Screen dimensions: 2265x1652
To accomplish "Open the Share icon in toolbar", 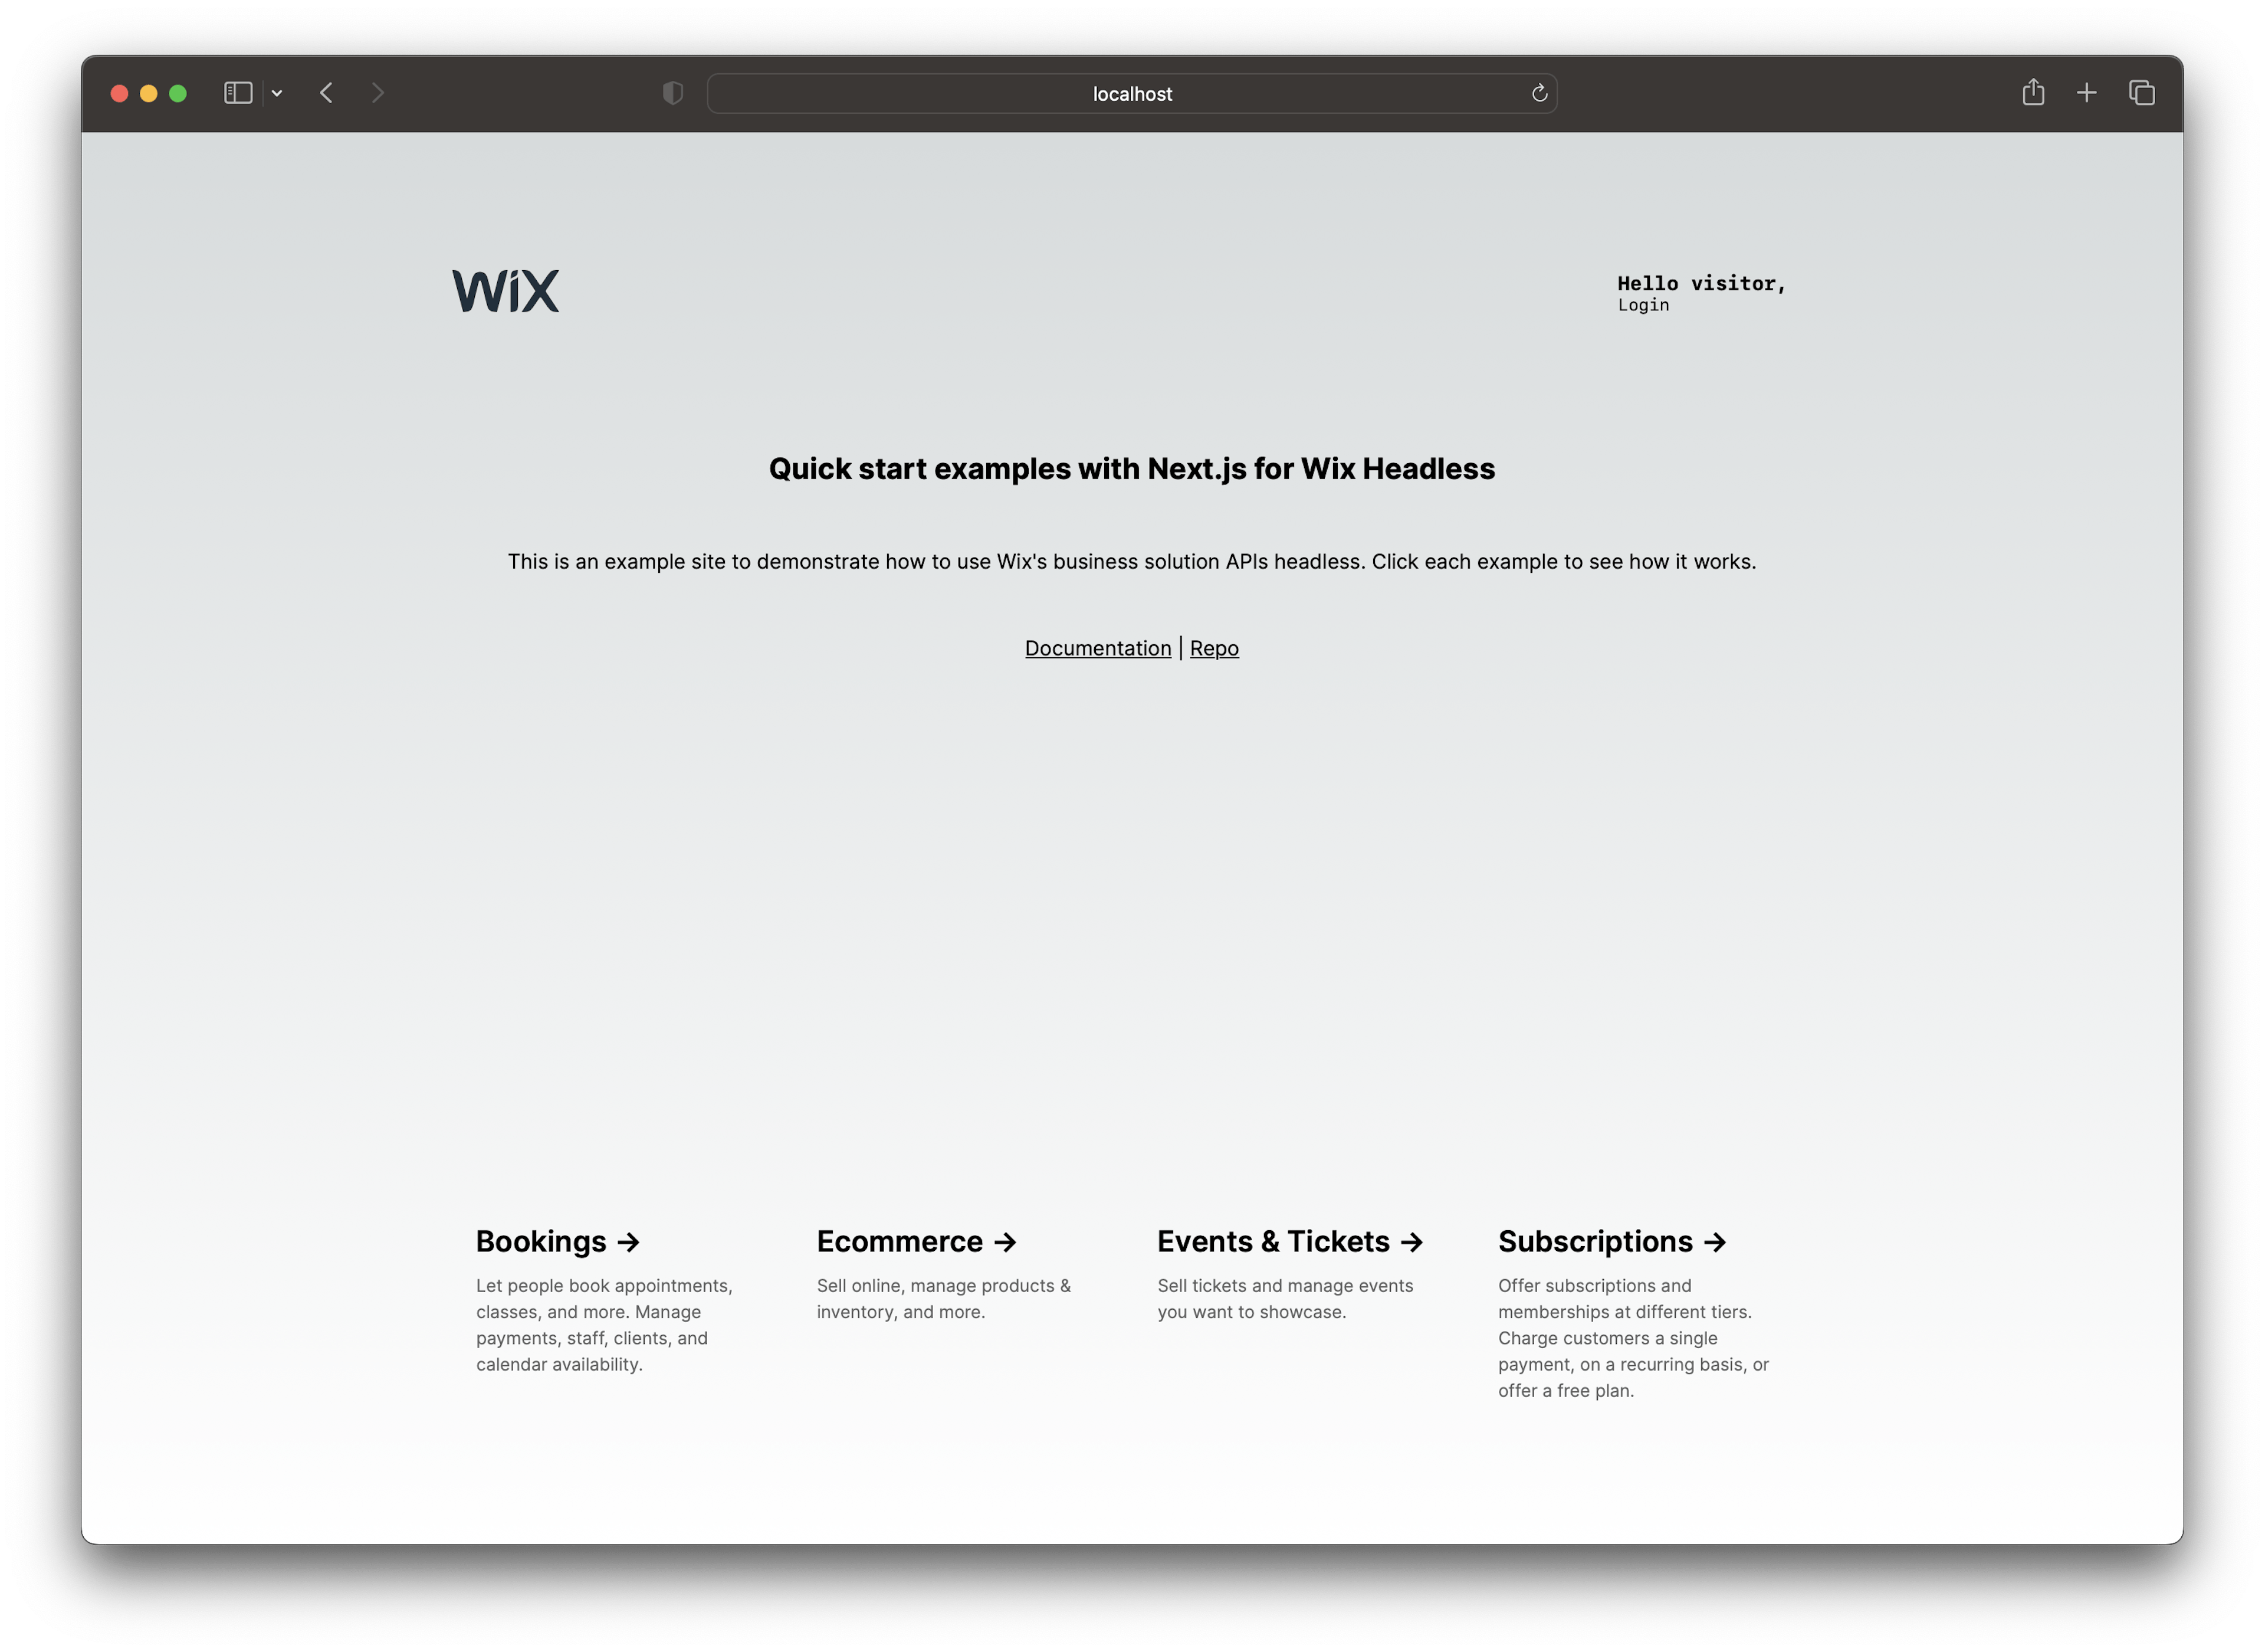I will tap(2033, 92).
